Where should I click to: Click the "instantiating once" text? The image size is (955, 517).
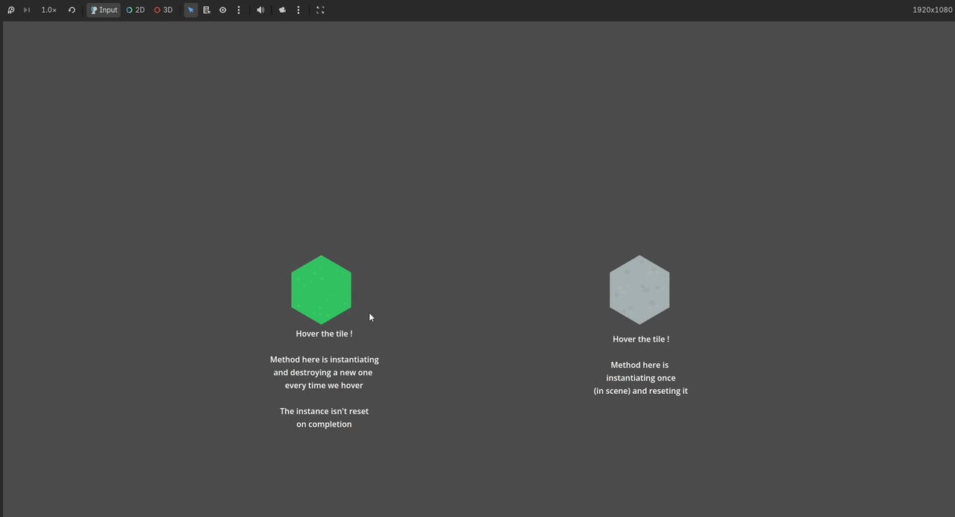641,378
